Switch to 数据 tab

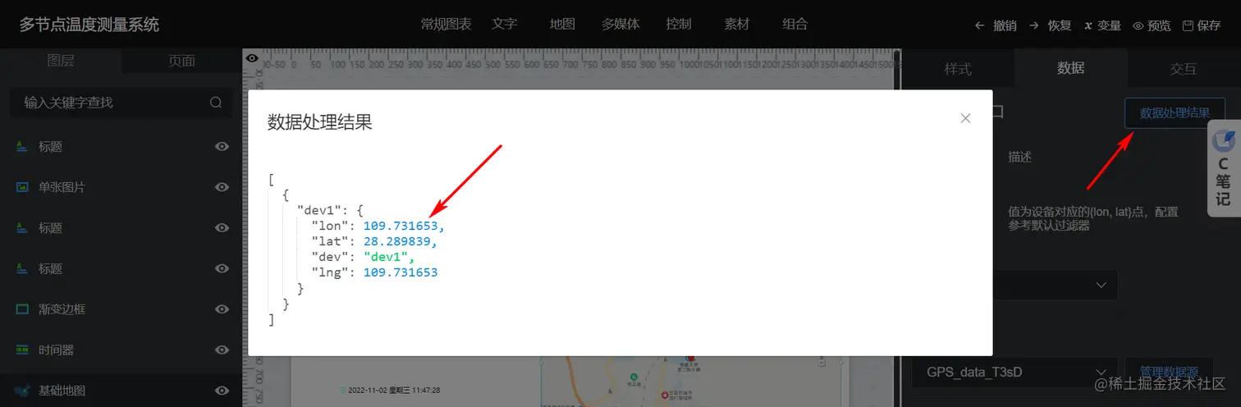(x=1071, y=68)
